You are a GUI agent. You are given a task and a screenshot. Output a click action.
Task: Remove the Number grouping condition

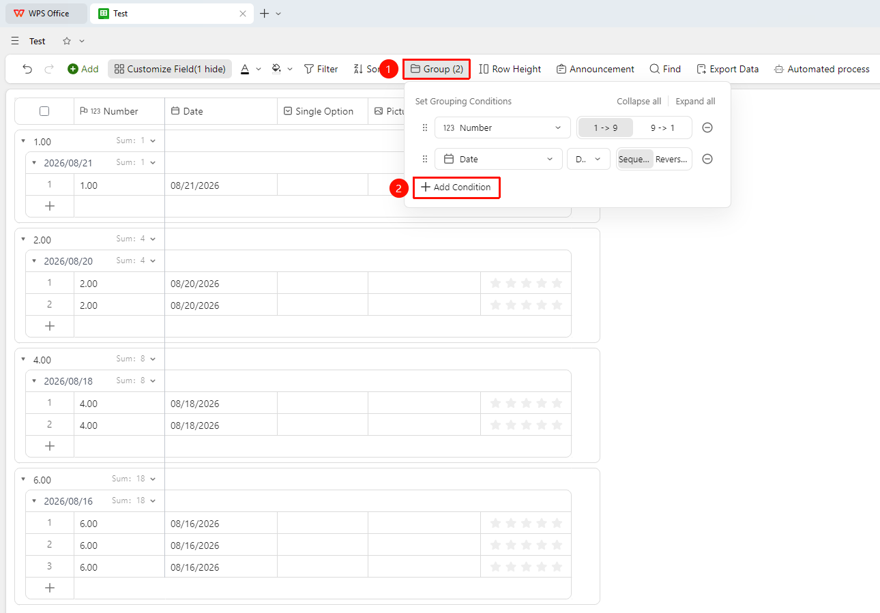click(x=707, y=128)
